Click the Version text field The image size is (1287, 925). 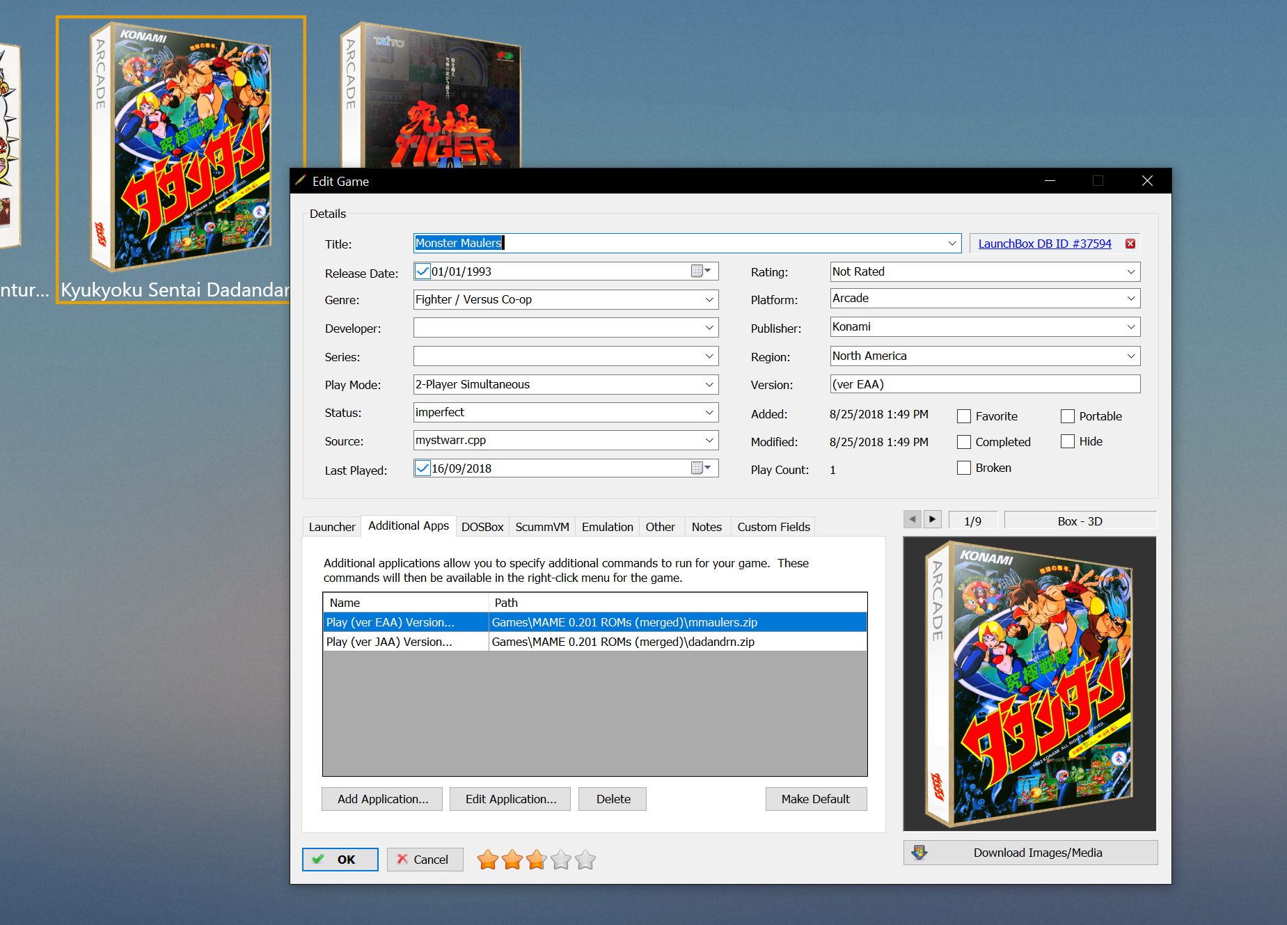(985, 384)
